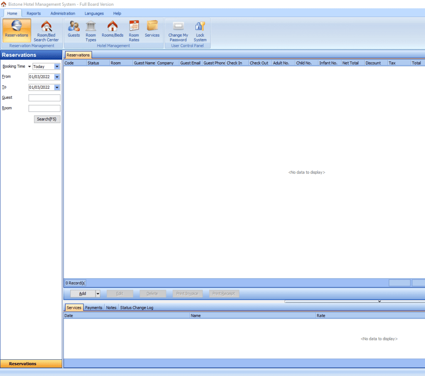Click the Search(F5) button
The height and width of the screenshot is (376, 425).
coord(47,119)
